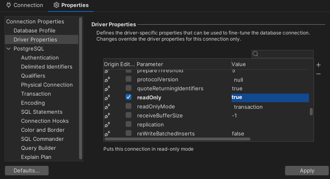The width and height of the screenshot is (330, 179).
Task: Click the table's horizontal scrollbar
Action: point(177,139)
